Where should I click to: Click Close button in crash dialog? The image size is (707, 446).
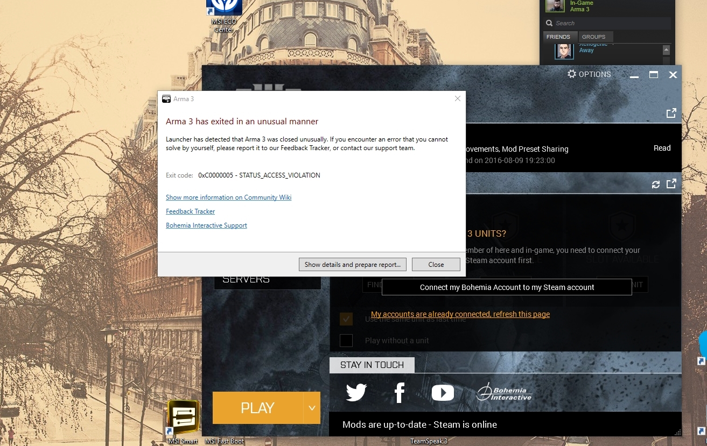point(436,264)
